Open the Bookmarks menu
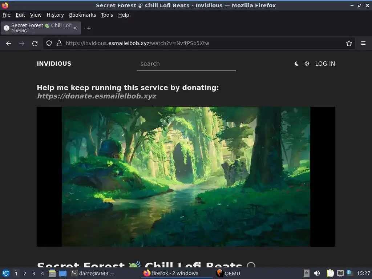Image resolution: width=372 pixels, height=279 pixels. 82,15
